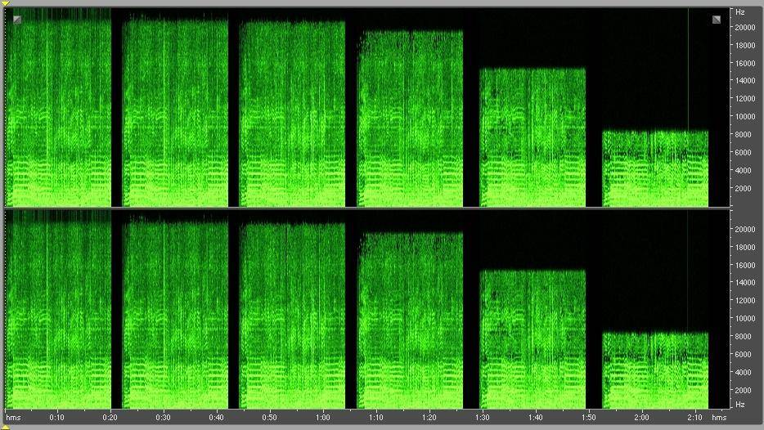This screenshot has width=764, height=430.
Task: Set the cursor at 1:00 on the time ruler
Action: pyautogui.click(x=322, y=418)
